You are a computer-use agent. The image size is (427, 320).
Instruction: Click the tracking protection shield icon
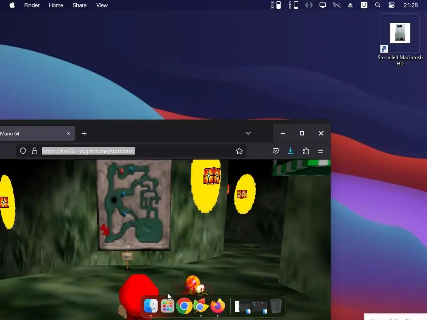(x=23, y=151)
